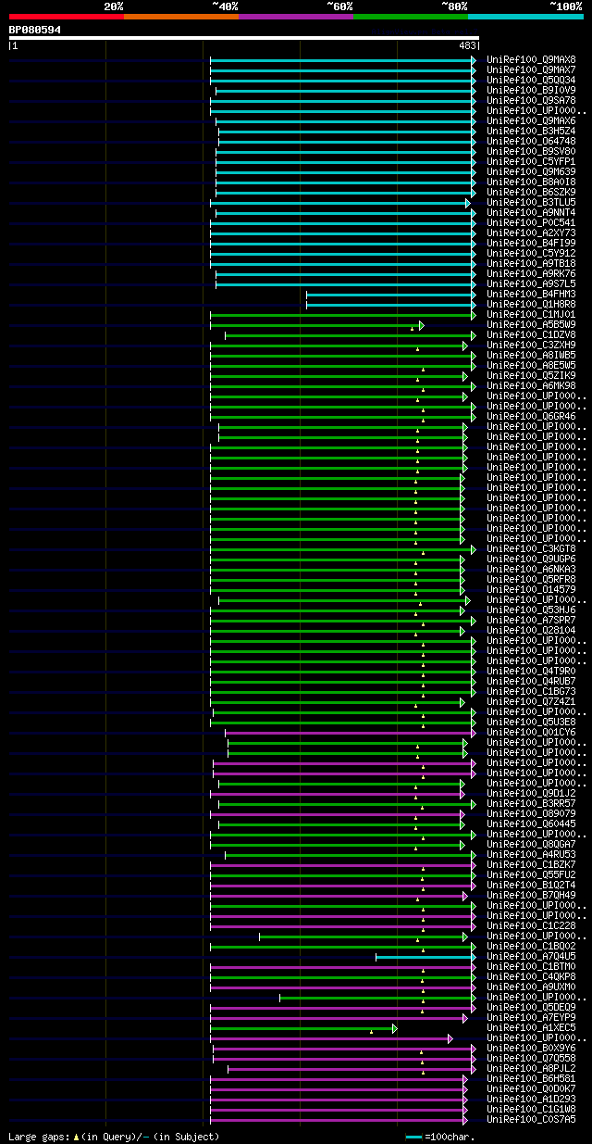Open hit UniRef100_C0S7A5
The image size is (592, 1144).
coord(533,1120)
